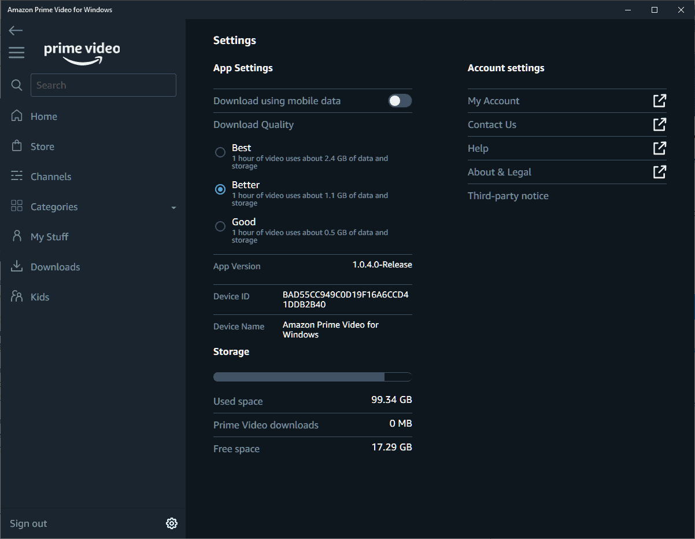Click Sign out
The width and height of the screenshot is (695, 539).
point(28,523)
